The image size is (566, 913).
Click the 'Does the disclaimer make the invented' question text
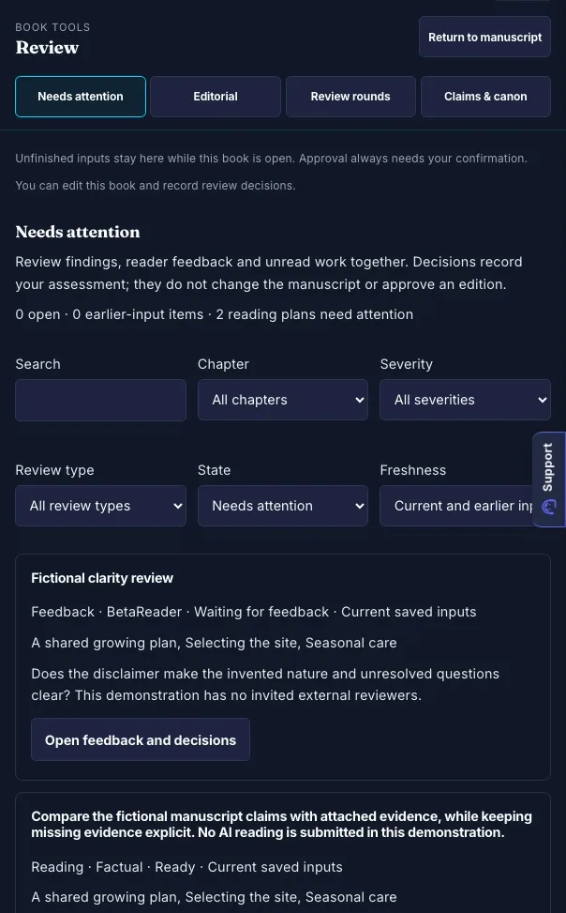pyautogui.click(x=265, y=685)
